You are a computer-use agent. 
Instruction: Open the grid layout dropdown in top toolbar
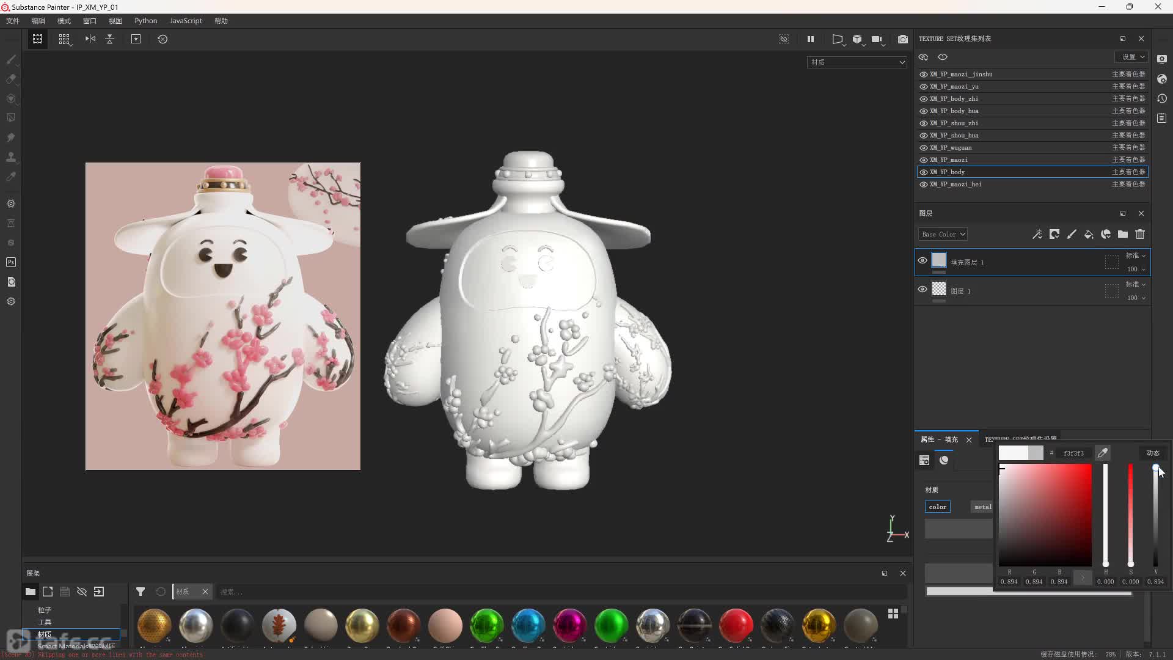coord(65,39)
